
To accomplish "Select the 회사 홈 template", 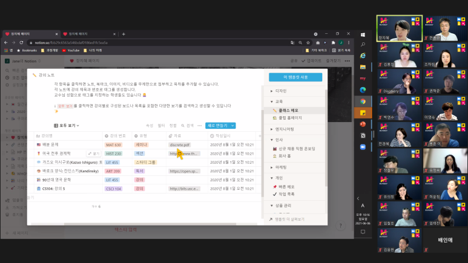I will (x=295, y=156).
